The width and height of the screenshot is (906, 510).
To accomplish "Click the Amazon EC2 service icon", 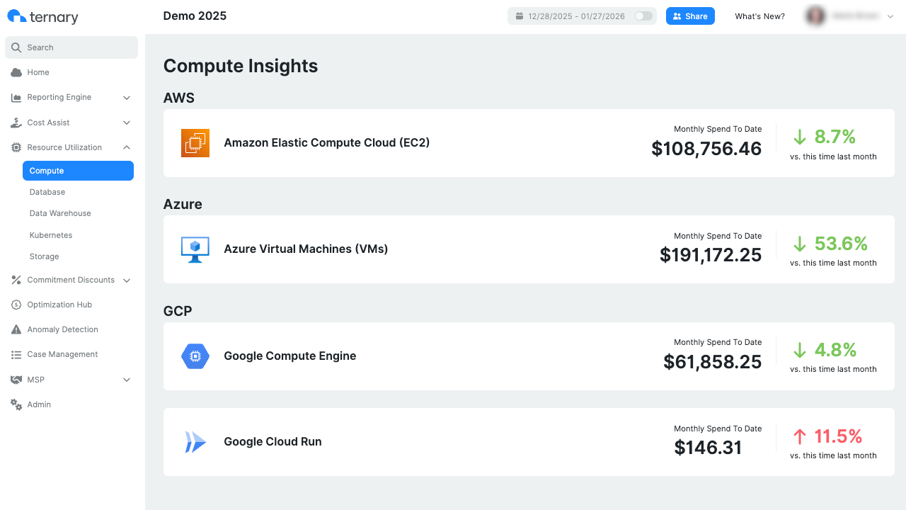I will (195, 142).
